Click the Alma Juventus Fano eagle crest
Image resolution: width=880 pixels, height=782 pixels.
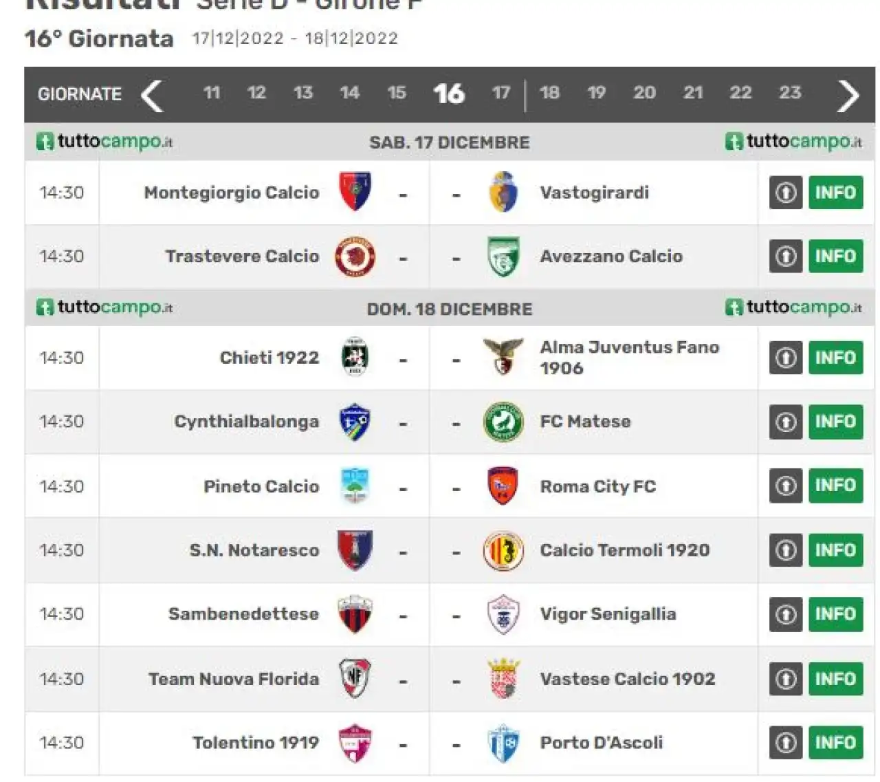coord(503,356)
